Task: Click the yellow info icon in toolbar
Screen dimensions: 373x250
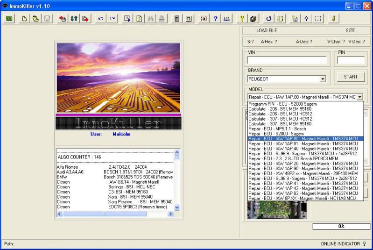Action: coord(333,19)
